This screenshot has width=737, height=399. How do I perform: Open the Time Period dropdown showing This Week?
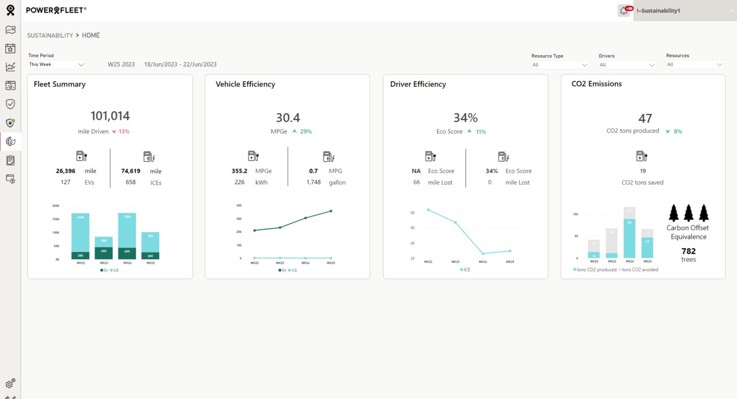tap(56, 64)
